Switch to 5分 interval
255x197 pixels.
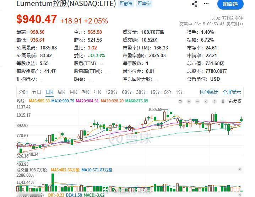(x=168, y=92)
